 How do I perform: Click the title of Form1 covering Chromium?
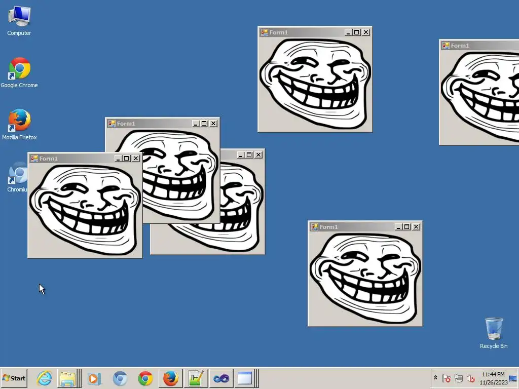(x=48, y=159)
